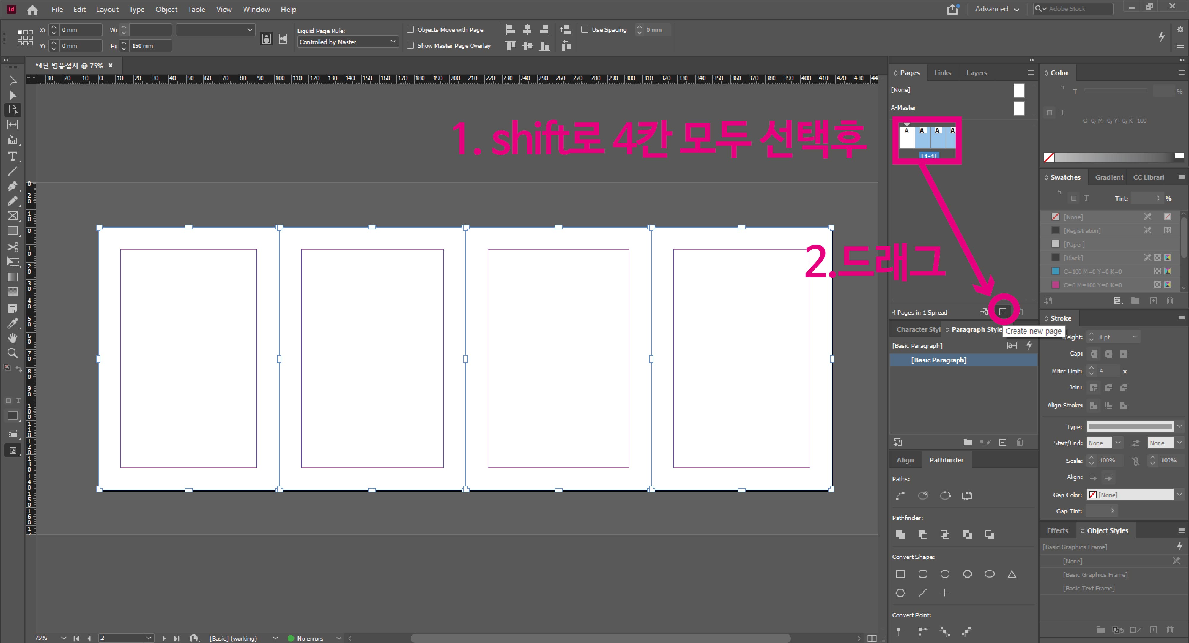This screenshot has height=643, width=1189.
Task: Choose the Rectangle Frame tool
Action: [12, 216]
